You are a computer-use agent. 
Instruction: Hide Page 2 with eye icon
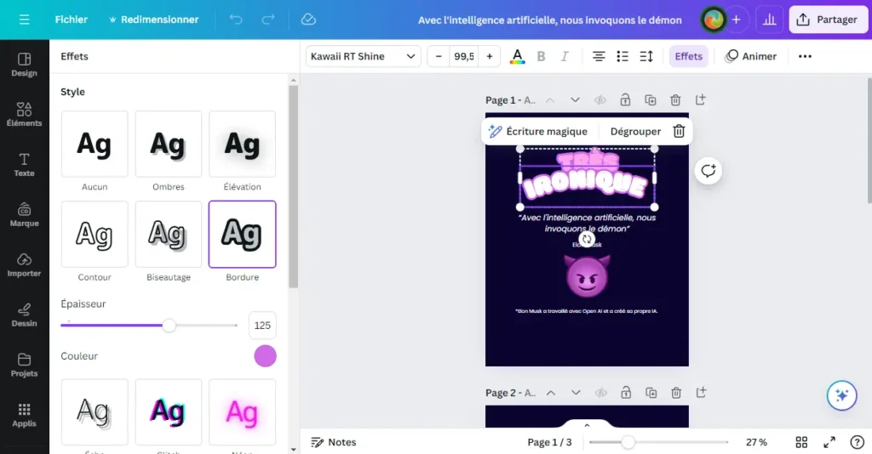point(600,393)
